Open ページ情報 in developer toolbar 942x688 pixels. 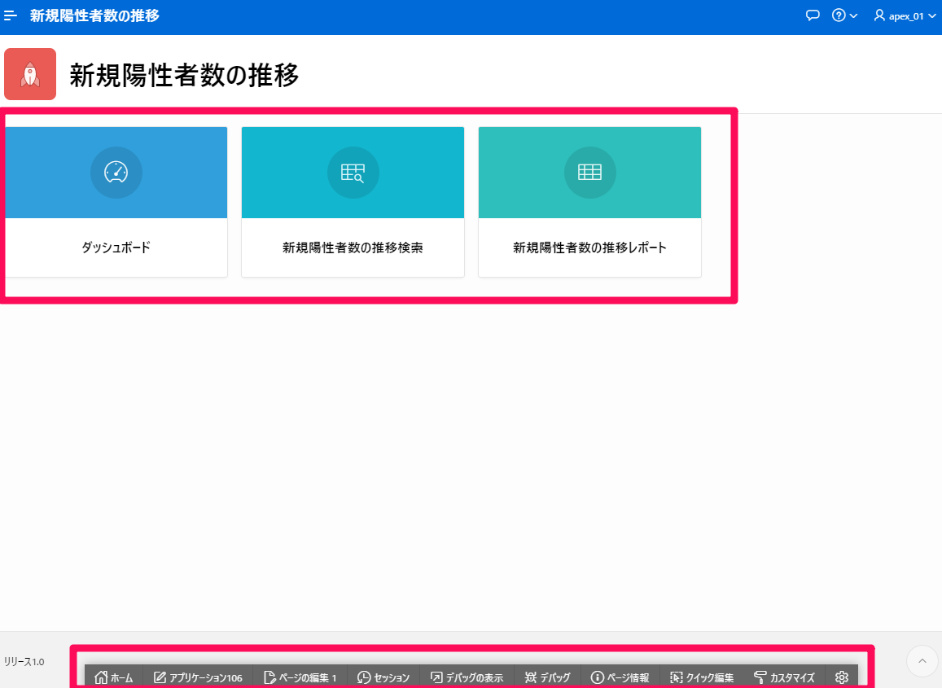(x=620, y=677)
